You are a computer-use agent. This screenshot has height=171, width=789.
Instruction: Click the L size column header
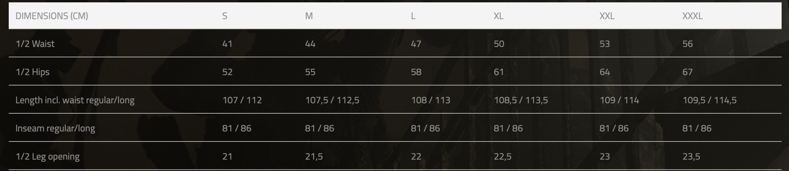(x=413, y=16)
